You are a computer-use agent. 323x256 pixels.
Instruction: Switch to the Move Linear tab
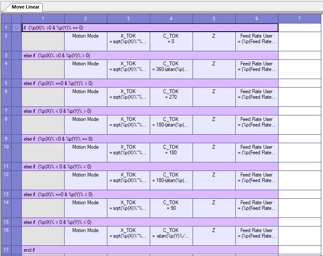coord(26,7)
